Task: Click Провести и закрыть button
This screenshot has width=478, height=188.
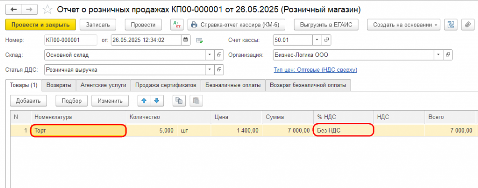Action: pos(40,25)
